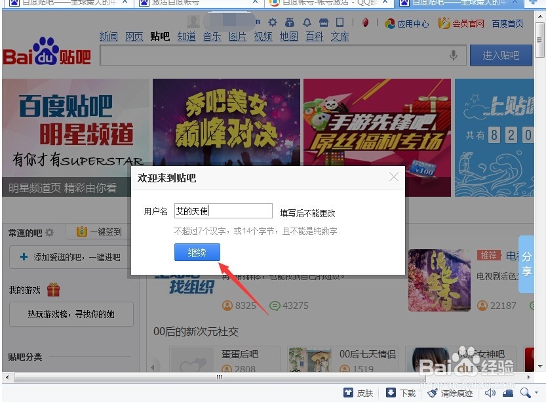Click the microphone icon in the search bar
The image size is (546, 404).
[x=454, y=55]
